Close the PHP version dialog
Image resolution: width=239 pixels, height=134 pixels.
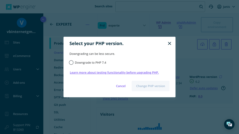coord(169,43)
